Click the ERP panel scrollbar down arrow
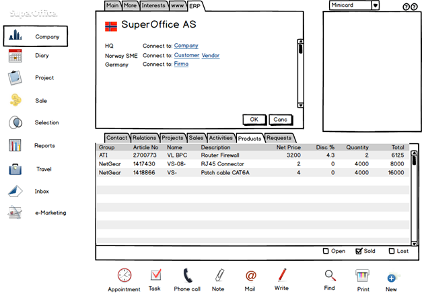Image resolution: width=422 pixels, height=294 pixels. click(x=301, y=105)
